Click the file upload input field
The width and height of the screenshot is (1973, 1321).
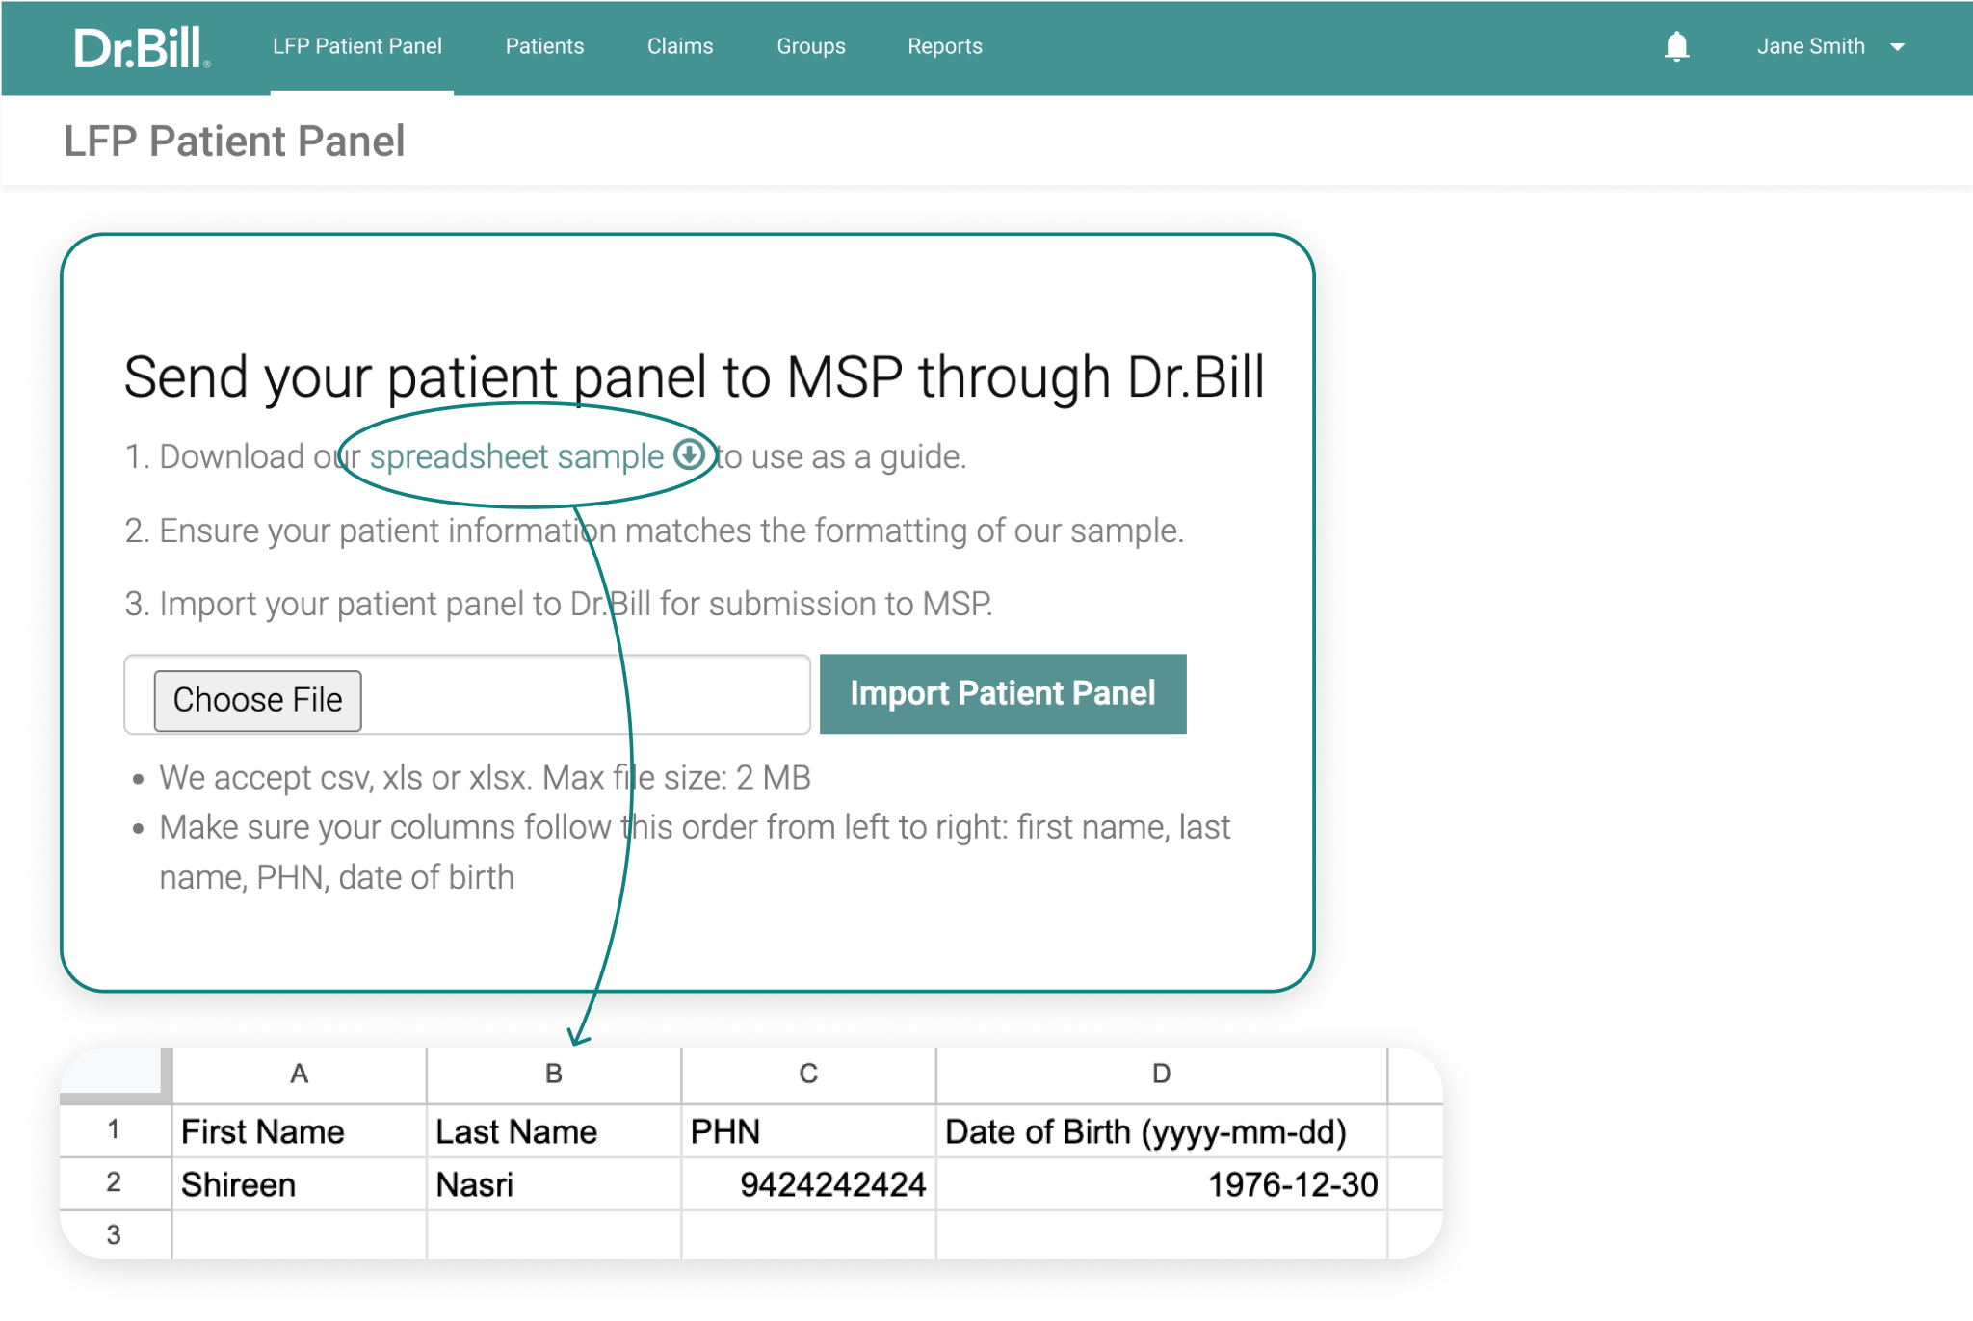point(467,694)
